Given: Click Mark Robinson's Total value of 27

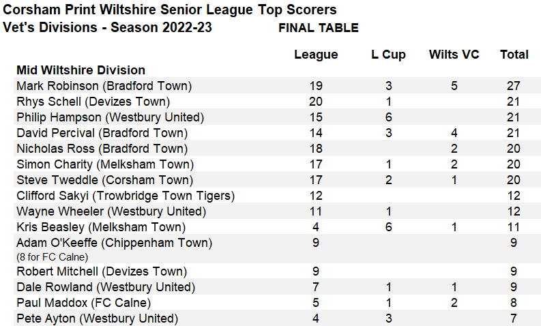Looking at the screenshot, I should [514, 86].
